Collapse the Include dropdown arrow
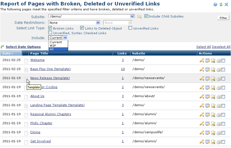 tap(65, 37)
